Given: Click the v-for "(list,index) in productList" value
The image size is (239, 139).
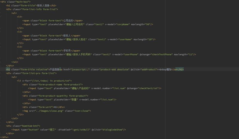Looking at the screenshot, I should pyautogui.click(x=50, y=81).
